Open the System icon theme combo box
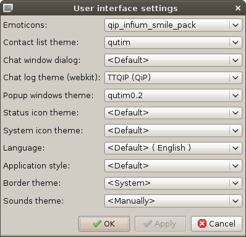 coord(173,131)
